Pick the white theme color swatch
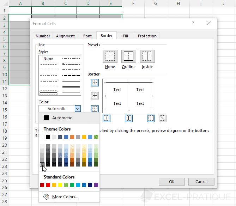This screenshot has height=206, width=236. coord(42,137)
